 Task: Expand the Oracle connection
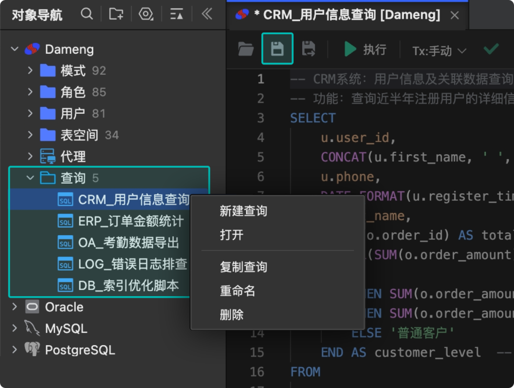(x=14, y=307)
